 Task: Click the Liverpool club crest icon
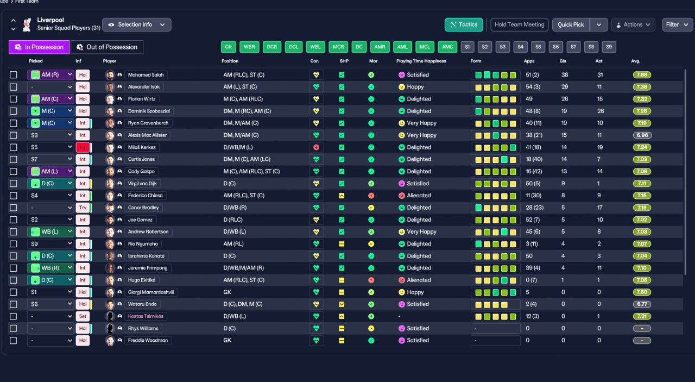coord(27,24)
